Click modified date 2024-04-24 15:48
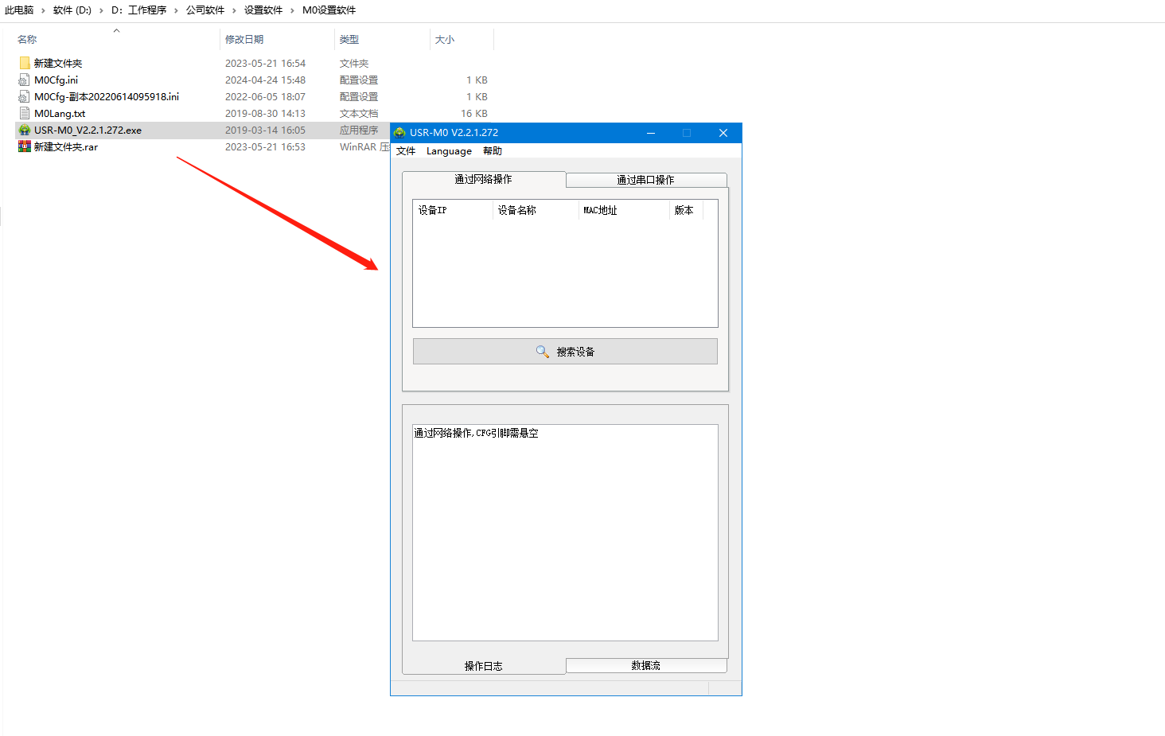The image size is (1165, 736). pos(265,80)
